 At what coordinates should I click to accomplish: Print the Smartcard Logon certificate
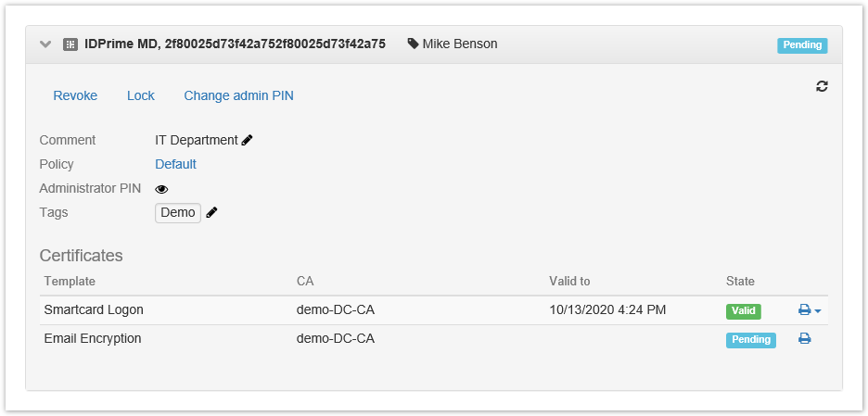tap(804, 310)
